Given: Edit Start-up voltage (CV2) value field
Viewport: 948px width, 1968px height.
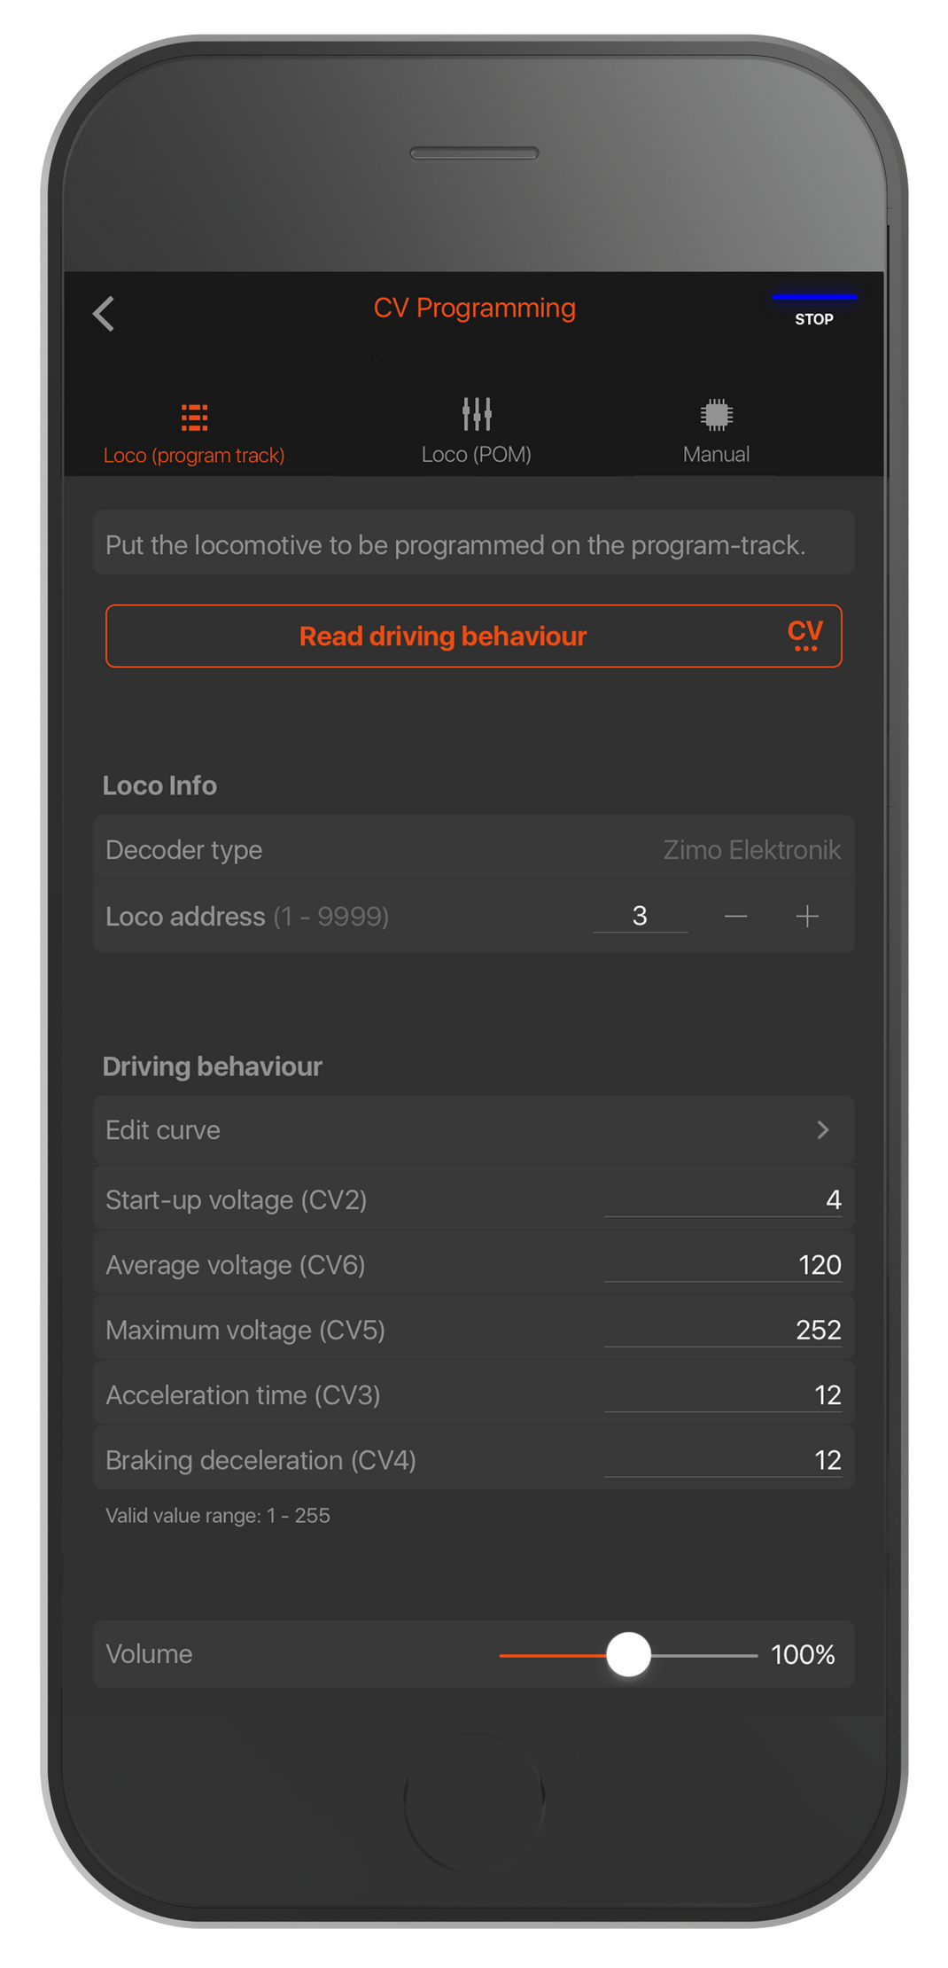Looking at the screenshot, I should [722, 1199].
